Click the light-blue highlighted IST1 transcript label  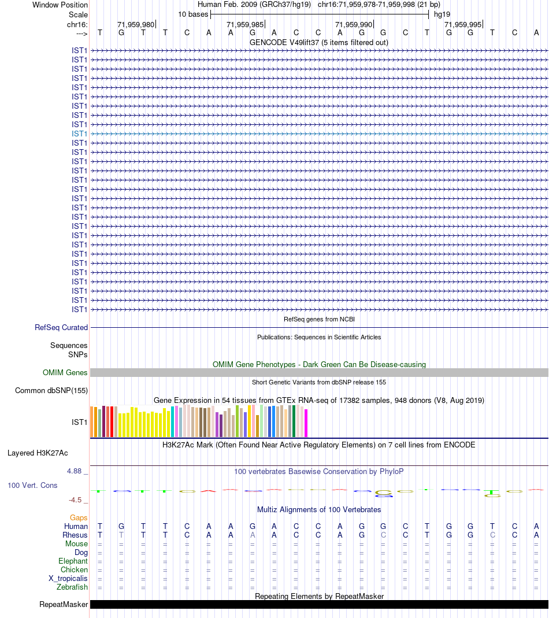(x=79, y=134)
